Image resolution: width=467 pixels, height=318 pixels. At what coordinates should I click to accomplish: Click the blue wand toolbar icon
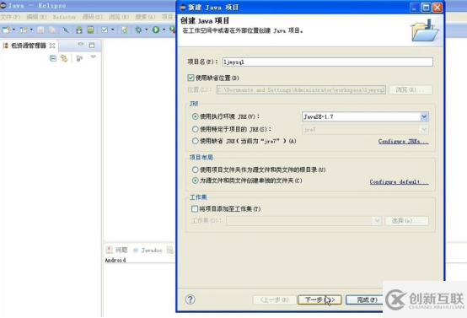66,30
